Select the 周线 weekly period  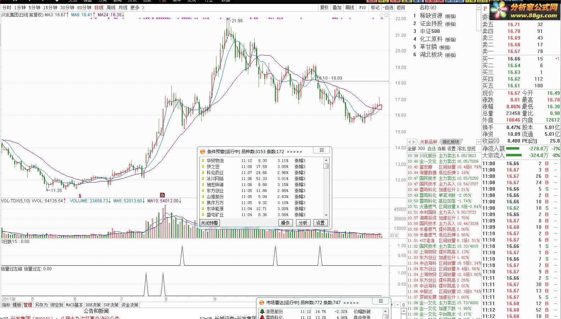coord(111,7)
